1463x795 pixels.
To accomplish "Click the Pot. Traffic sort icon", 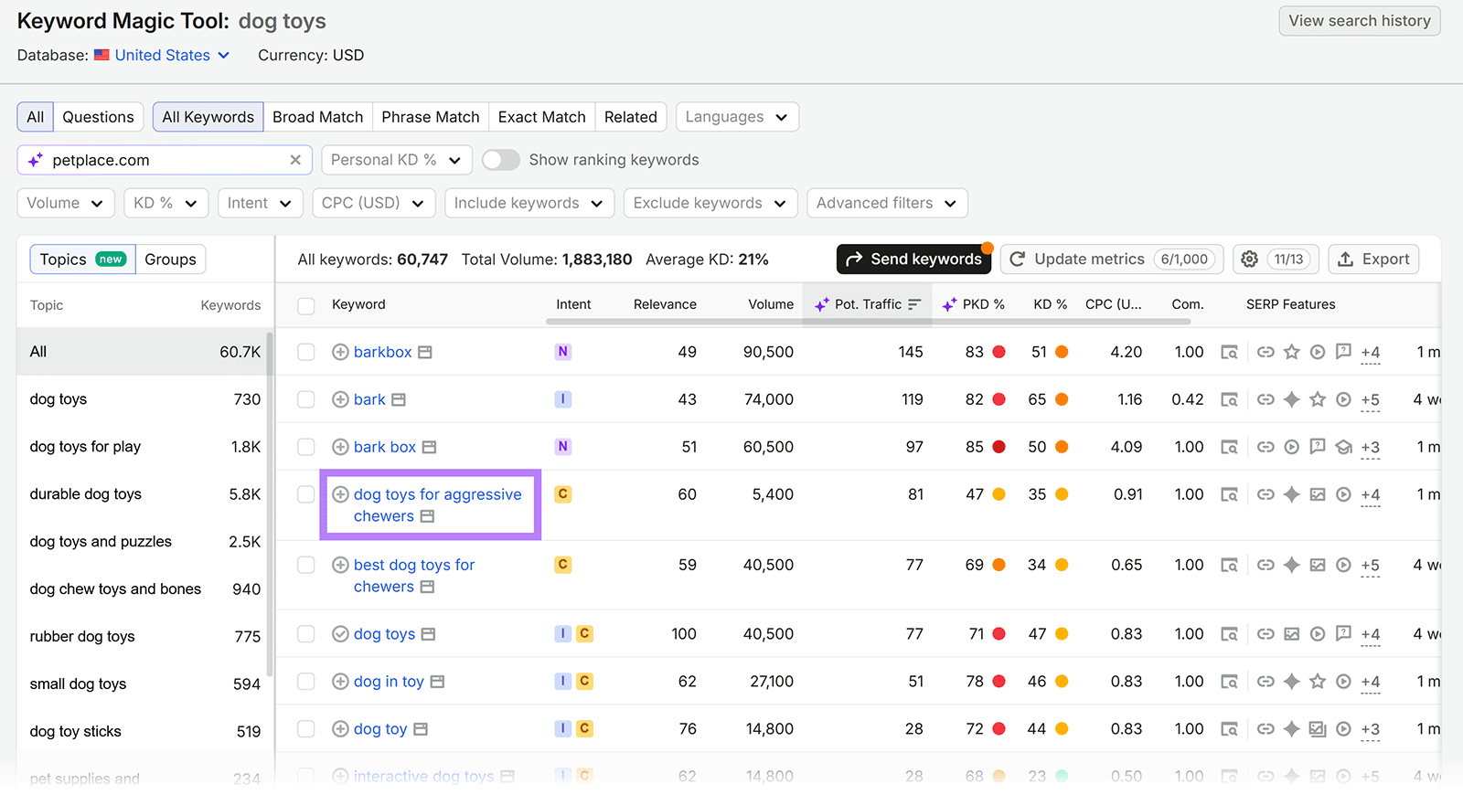I will coord(914,304).
